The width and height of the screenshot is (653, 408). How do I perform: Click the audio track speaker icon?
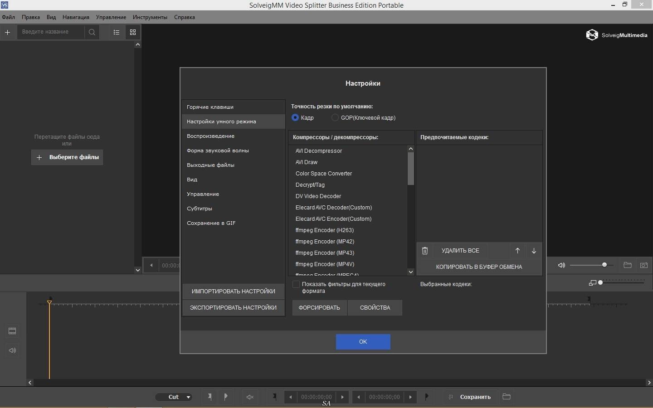pos(12,350)
